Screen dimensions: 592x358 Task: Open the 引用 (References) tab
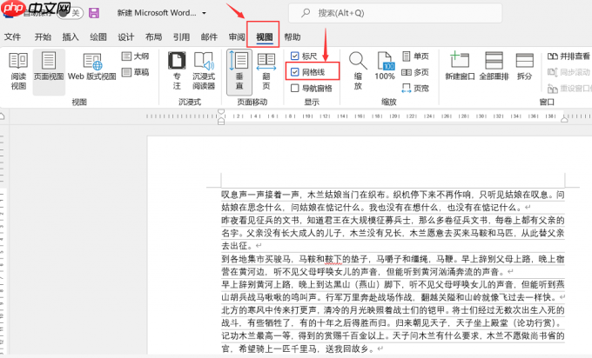181,37
